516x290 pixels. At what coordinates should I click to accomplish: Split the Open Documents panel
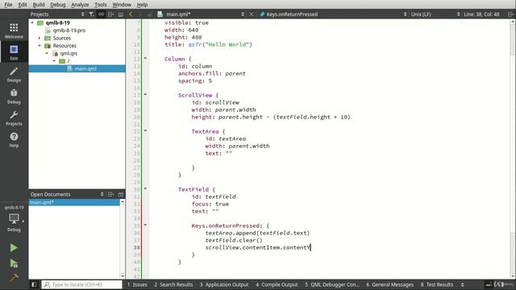point(111,194)
